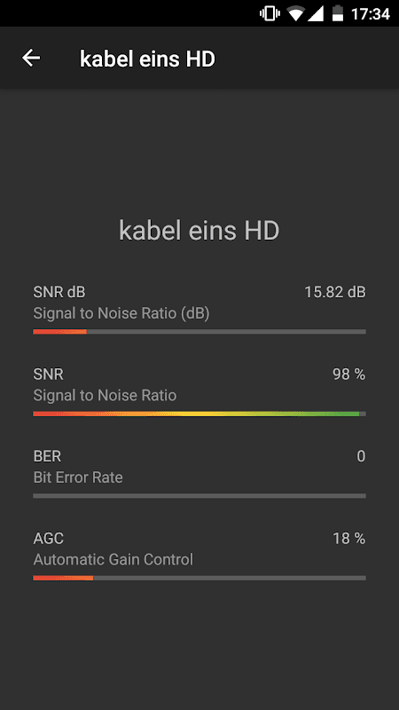Tap the cellular signal status icon

click(x=315, y=13)
